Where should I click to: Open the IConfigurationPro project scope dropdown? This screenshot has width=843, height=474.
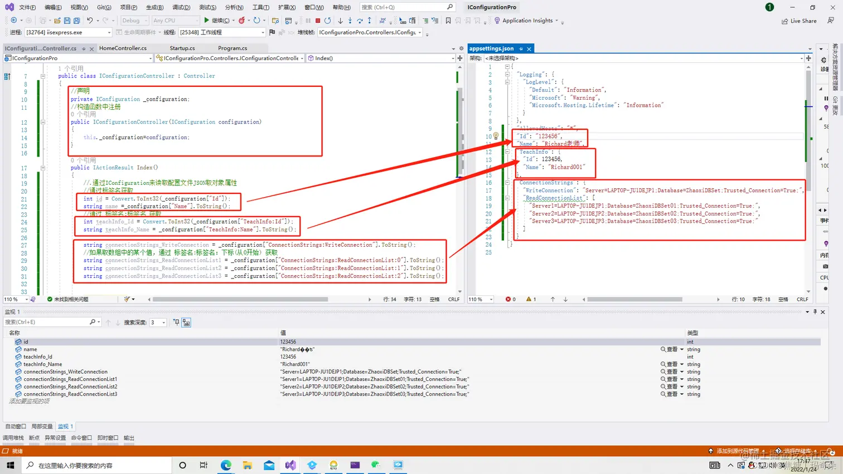pyautogui.click(x=78, y=58)
